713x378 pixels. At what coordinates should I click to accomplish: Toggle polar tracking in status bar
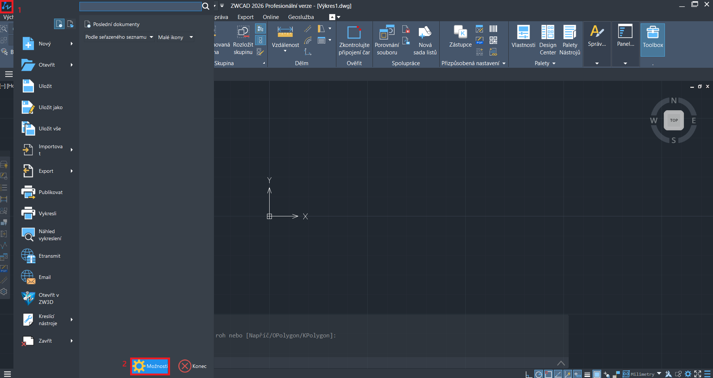pos(538,374)
